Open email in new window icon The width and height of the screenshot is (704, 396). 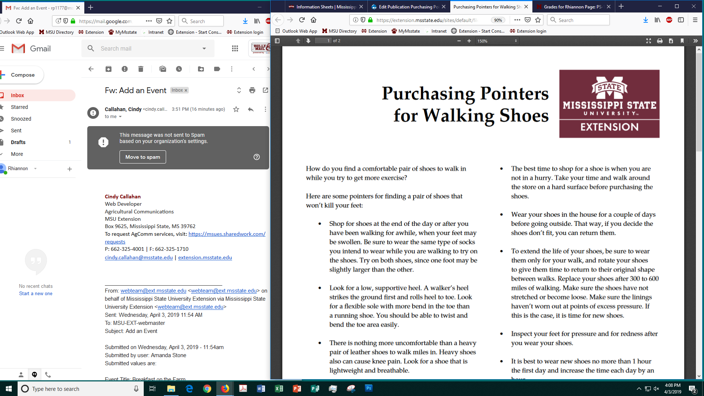265,90
